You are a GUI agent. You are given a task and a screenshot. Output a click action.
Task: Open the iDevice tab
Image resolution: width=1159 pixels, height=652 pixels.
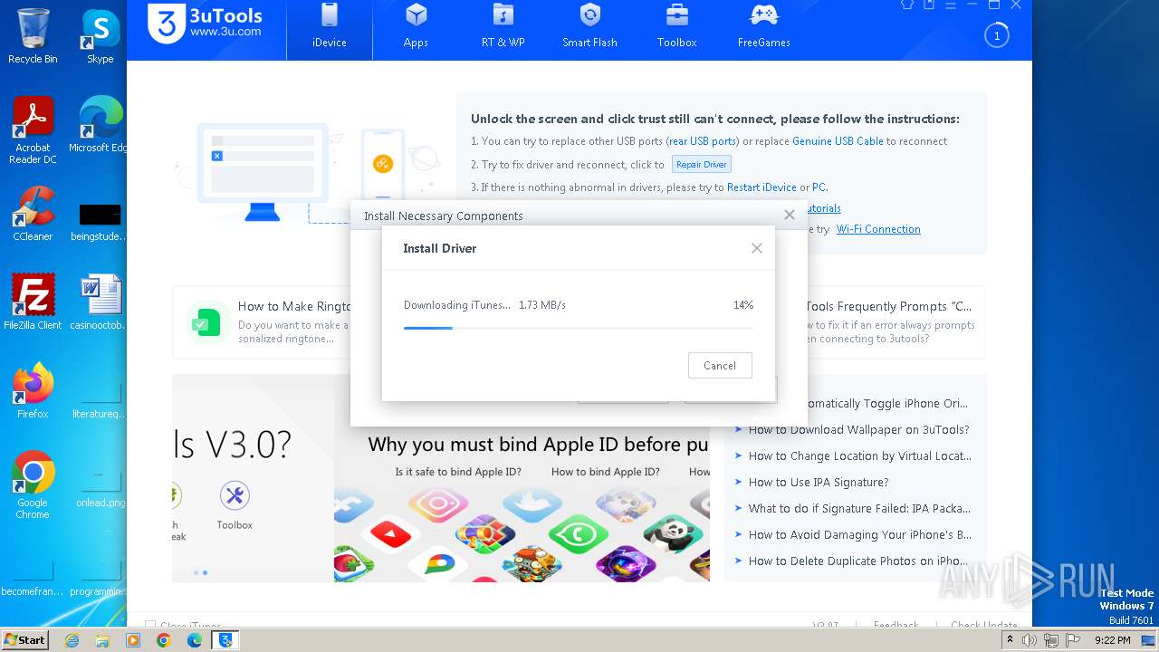tap(329, 27)
